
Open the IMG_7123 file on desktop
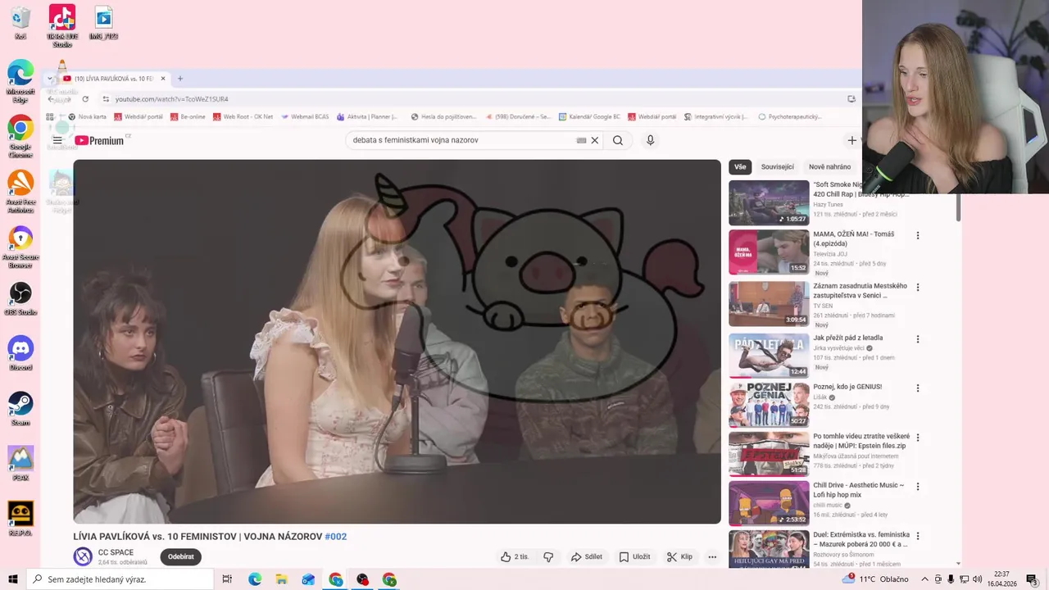tap(103, 24)
